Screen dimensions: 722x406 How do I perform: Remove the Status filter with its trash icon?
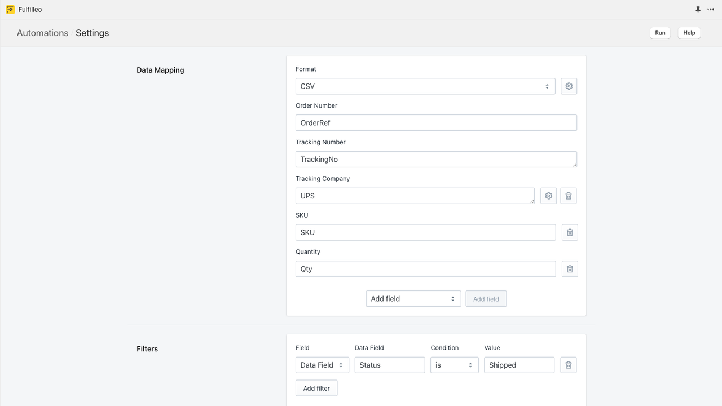pos(568,365)
